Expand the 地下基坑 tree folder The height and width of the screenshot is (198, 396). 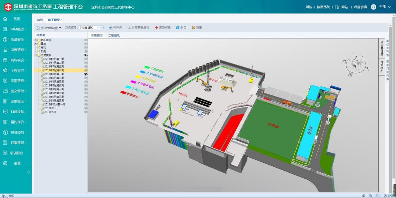[x=36, y=40]
